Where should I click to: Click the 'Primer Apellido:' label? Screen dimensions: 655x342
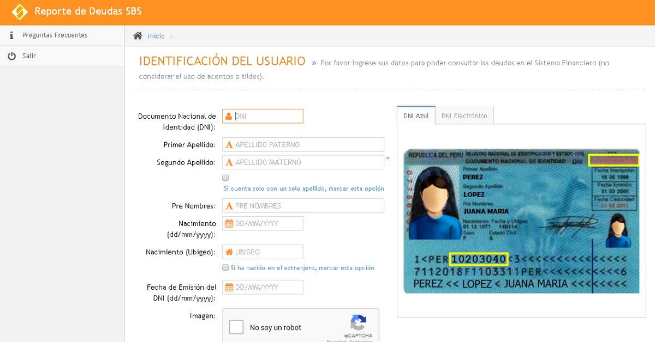pos(190,145)
